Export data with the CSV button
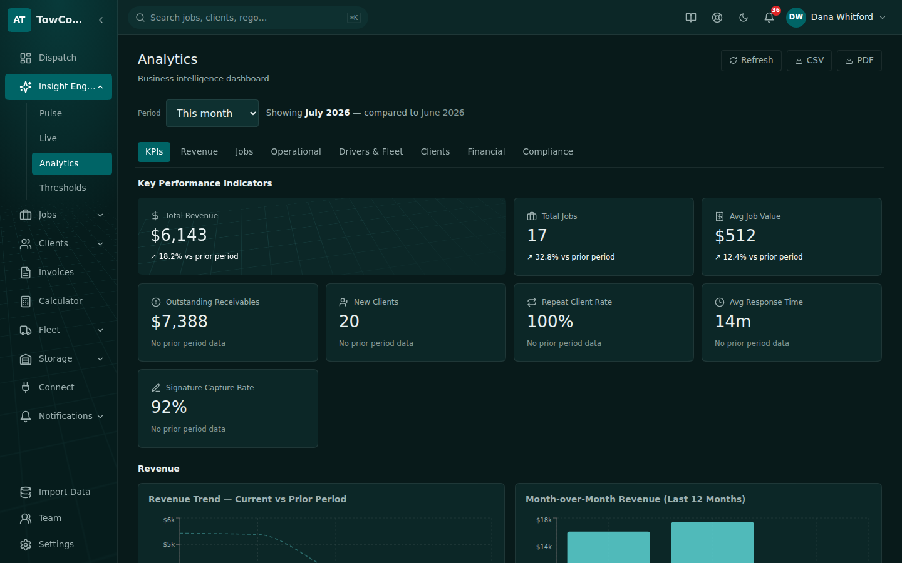Viewport: 902px width, 563px height. [x=809, y=61]
